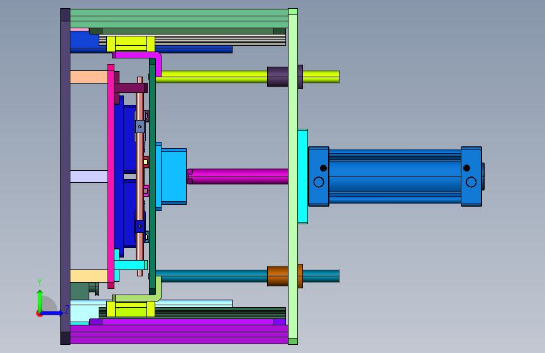Select the upper yellow slider block
Screen dimensions: 545x353
tap(130, 44)
